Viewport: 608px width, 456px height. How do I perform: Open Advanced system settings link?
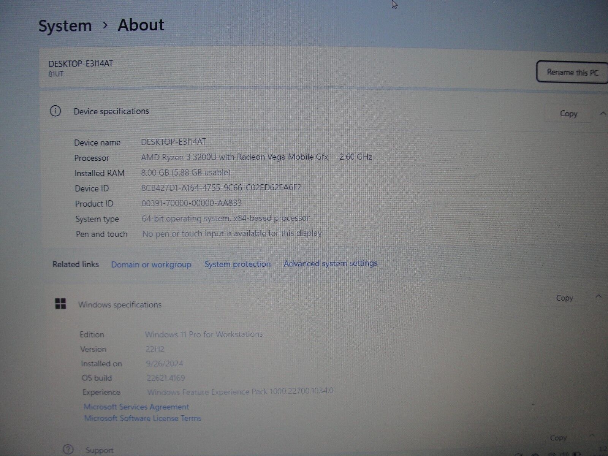click(330, 263)
